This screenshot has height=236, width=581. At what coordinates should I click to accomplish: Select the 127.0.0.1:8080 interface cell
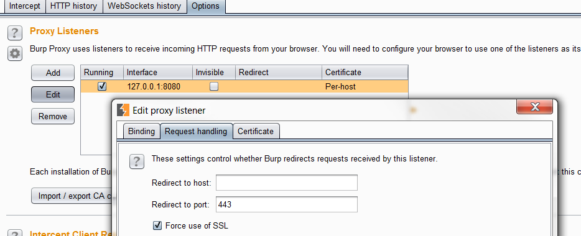pos(158,86)
